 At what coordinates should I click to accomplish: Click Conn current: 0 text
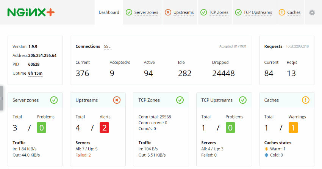click(x=153, y=123)
